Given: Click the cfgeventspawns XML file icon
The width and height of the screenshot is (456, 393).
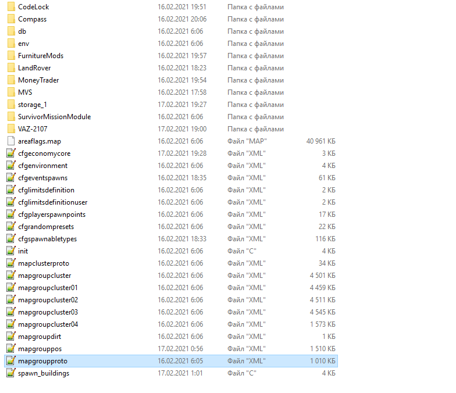Looking at the screenshot, I should point(11,178).
